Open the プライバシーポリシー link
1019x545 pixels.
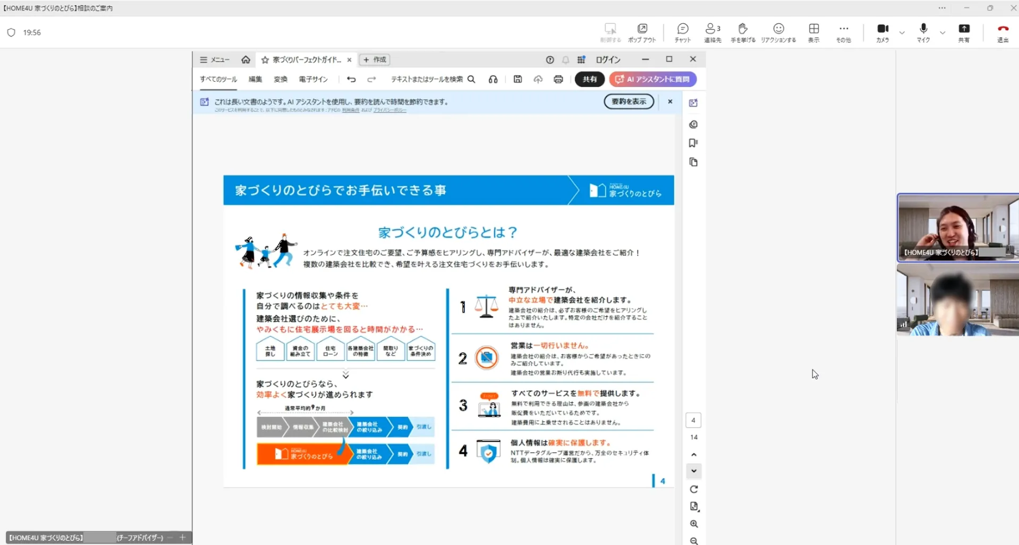tap(390, 110)
